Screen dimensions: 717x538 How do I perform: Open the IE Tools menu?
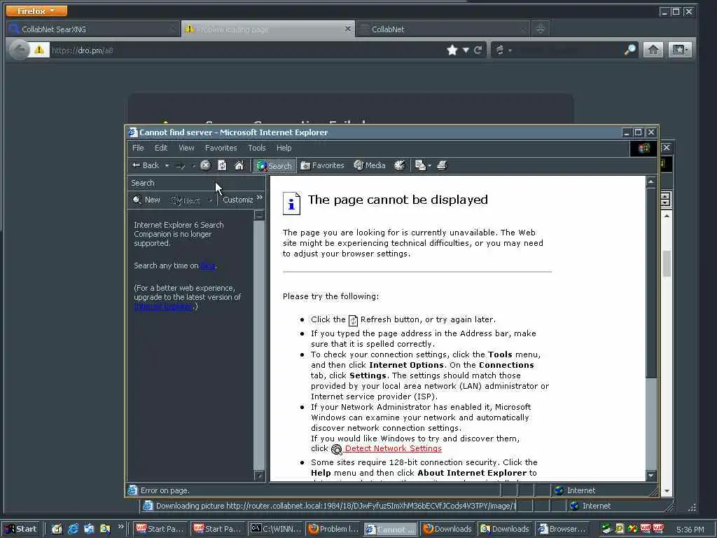256,148
